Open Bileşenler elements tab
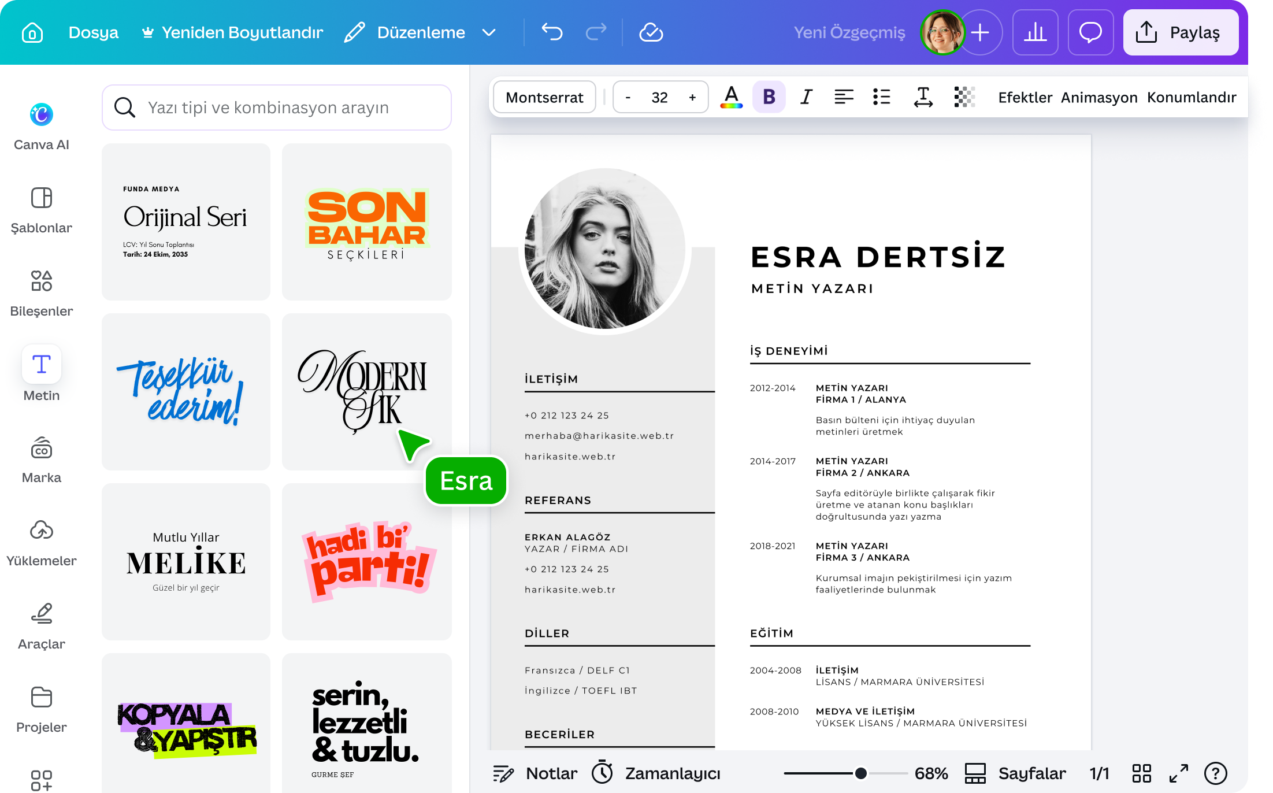Screen dimensions: 1273x793 point(42,294)
